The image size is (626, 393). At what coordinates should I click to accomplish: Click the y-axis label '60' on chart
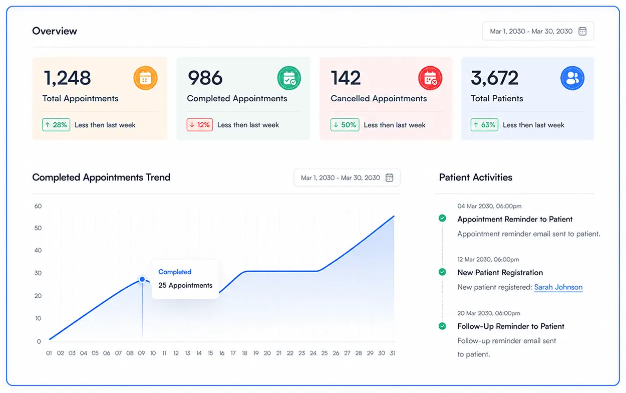click(38, 206)
